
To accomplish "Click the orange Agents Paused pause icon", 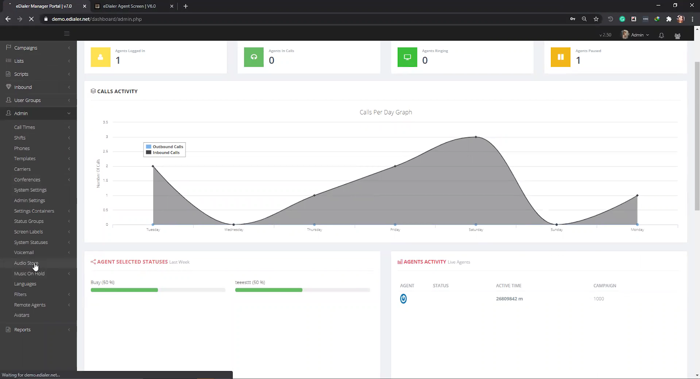I will (x=560, y=57).
